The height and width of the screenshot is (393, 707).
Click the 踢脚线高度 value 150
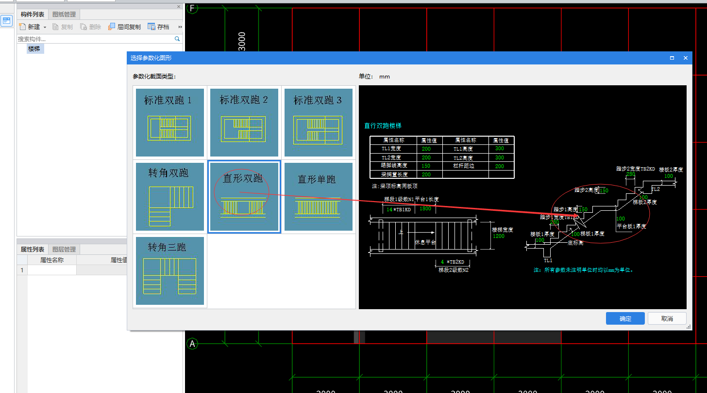426,166
